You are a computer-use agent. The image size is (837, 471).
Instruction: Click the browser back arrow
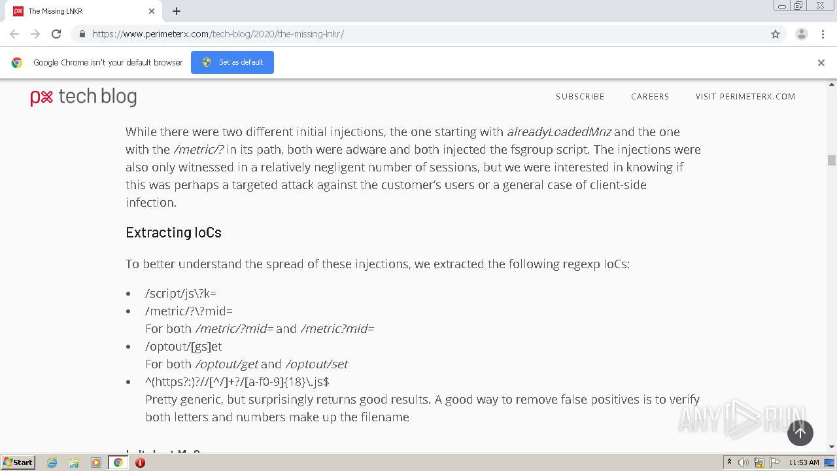[x=14, y=34]
